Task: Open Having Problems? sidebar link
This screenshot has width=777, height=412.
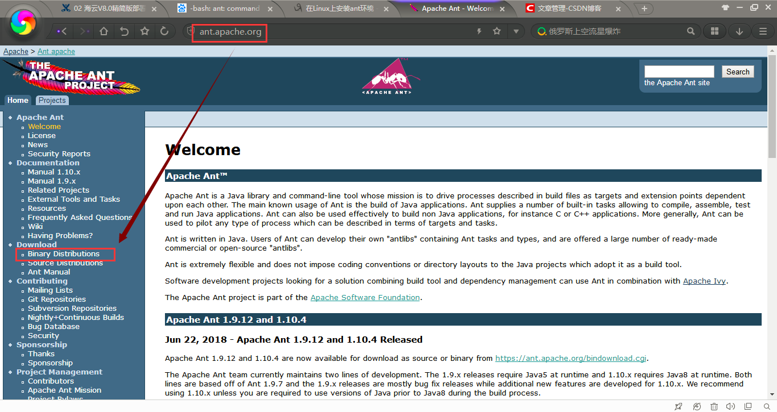Action: [x=60, y=236]
